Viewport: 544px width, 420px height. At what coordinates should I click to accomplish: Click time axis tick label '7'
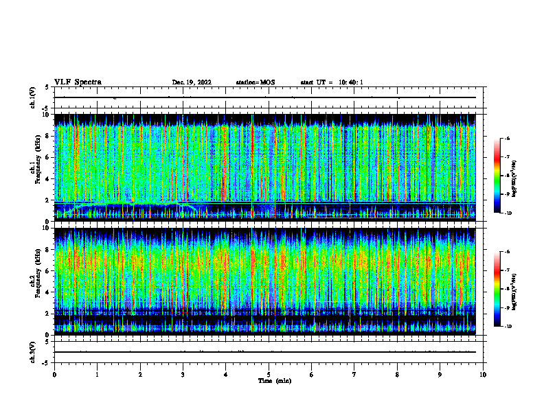click(354, 375)
